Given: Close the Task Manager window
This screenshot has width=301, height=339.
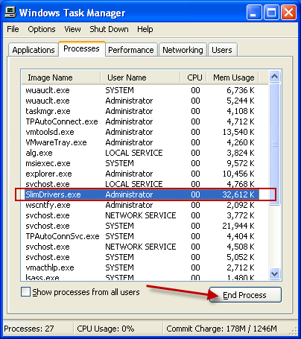Looking at the screenshot, I should (x=288, y=13).
